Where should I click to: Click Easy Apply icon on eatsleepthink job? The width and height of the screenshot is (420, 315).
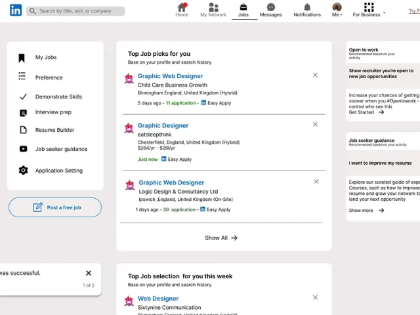pos(163,159)
